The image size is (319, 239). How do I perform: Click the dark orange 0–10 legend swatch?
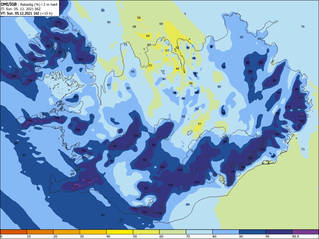pyautogui.click(x=13, y=232)
